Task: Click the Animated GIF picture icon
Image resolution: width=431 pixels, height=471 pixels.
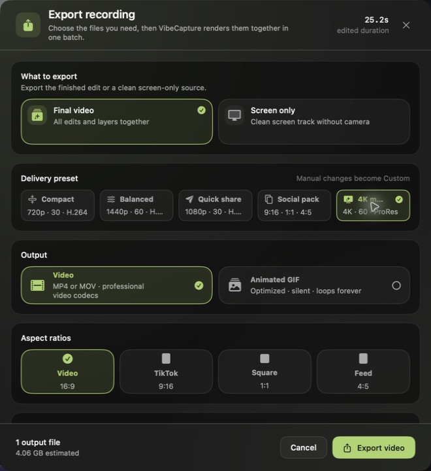Action: [235, 285]
